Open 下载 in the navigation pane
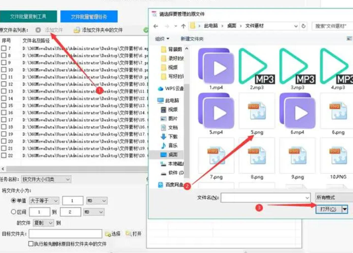Screen dimensions: 353x253 (169, 137)
